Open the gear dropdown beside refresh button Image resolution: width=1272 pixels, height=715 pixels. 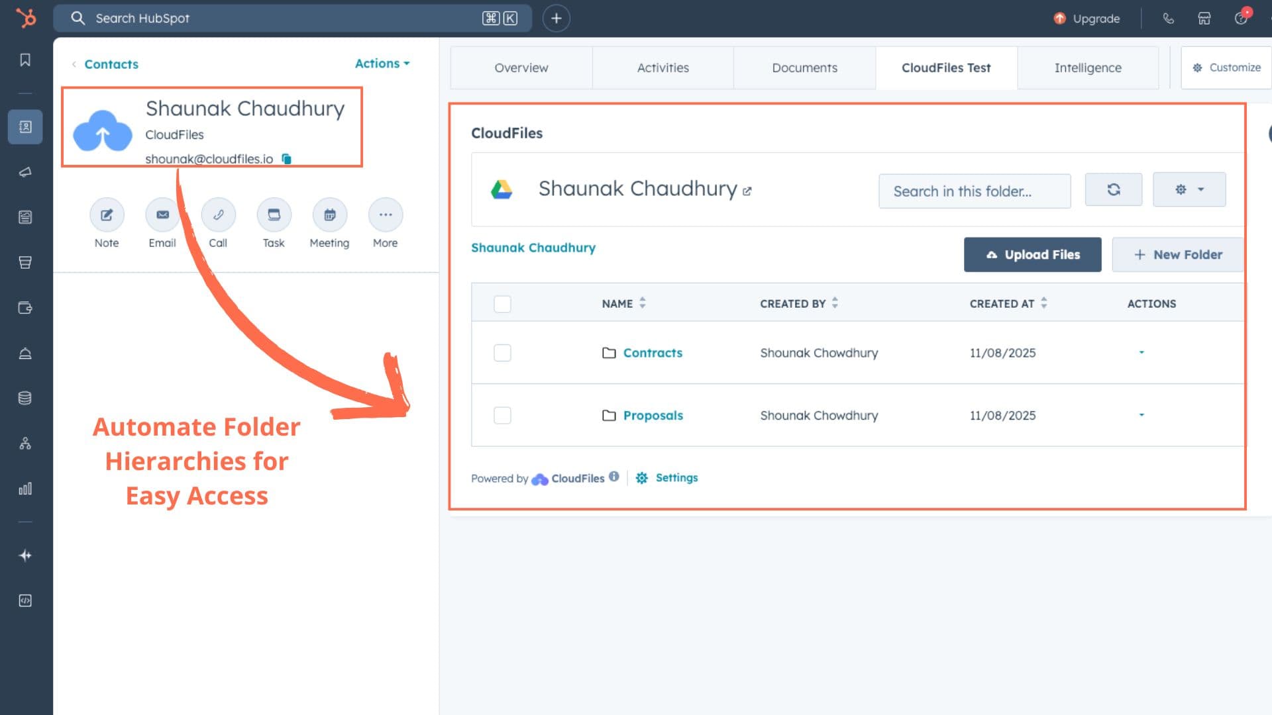pyautogui.click(x=1189, y=189)
